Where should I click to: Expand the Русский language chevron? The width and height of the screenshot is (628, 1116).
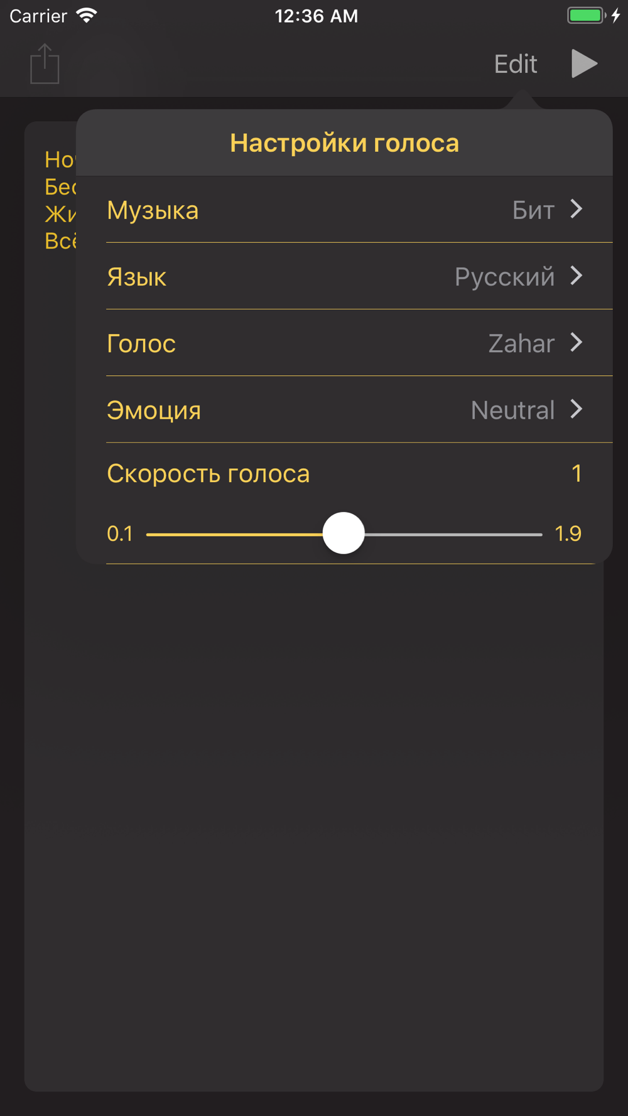577,276
